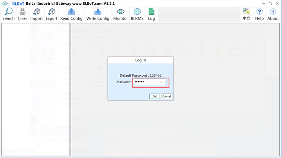Open the Import tool
282x158 pixels.
(36, 14)
